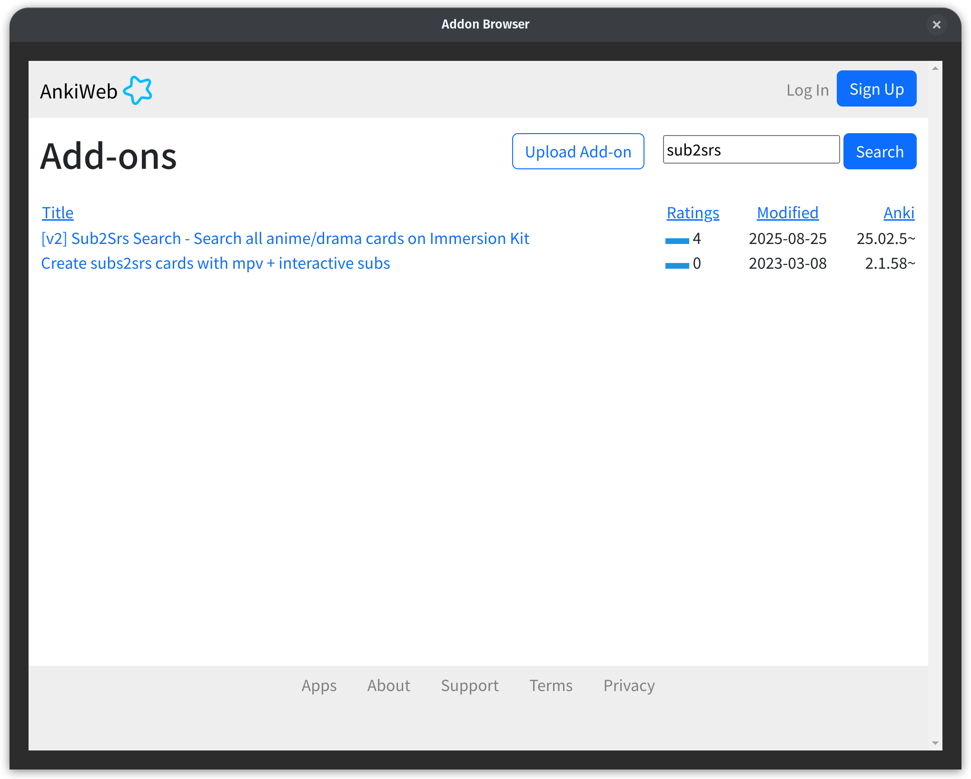Click the scrollbar down arrow
971x779 pixels.
(935, 743)
